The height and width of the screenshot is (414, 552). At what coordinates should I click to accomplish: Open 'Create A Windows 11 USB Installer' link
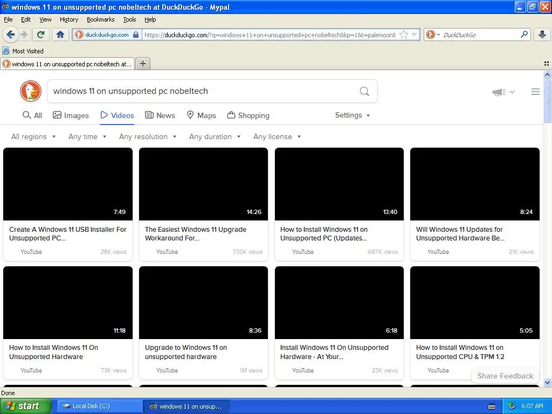(x=67, y=234)
